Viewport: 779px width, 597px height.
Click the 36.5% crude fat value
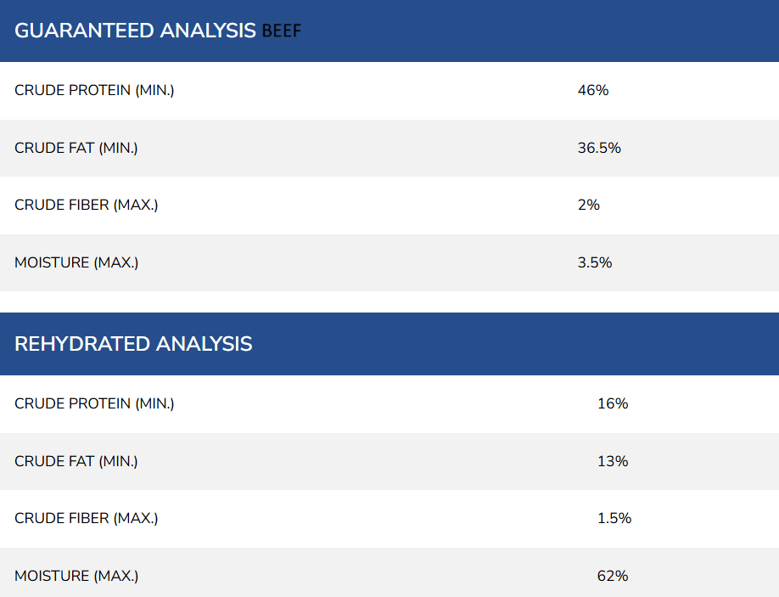(599, 148)
